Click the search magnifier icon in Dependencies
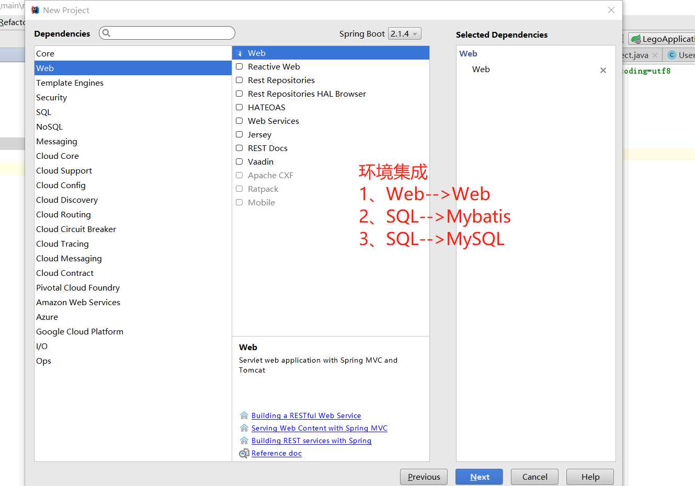 pos(106,33)
